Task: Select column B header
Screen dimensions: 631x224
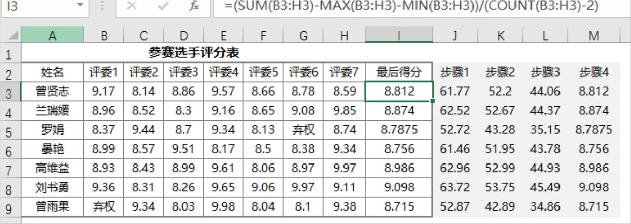Action: coord(104,36)
